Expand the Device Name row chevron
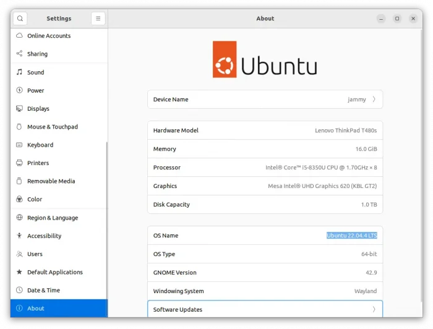 (374, 100)
